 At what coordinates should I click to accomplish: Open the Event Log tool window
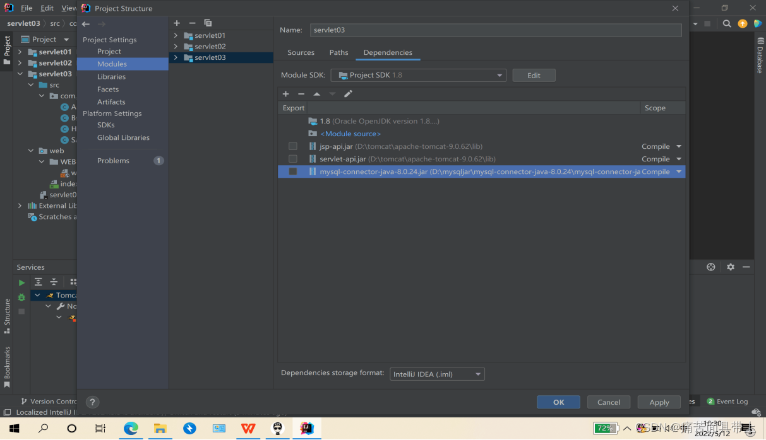[727, 401]
